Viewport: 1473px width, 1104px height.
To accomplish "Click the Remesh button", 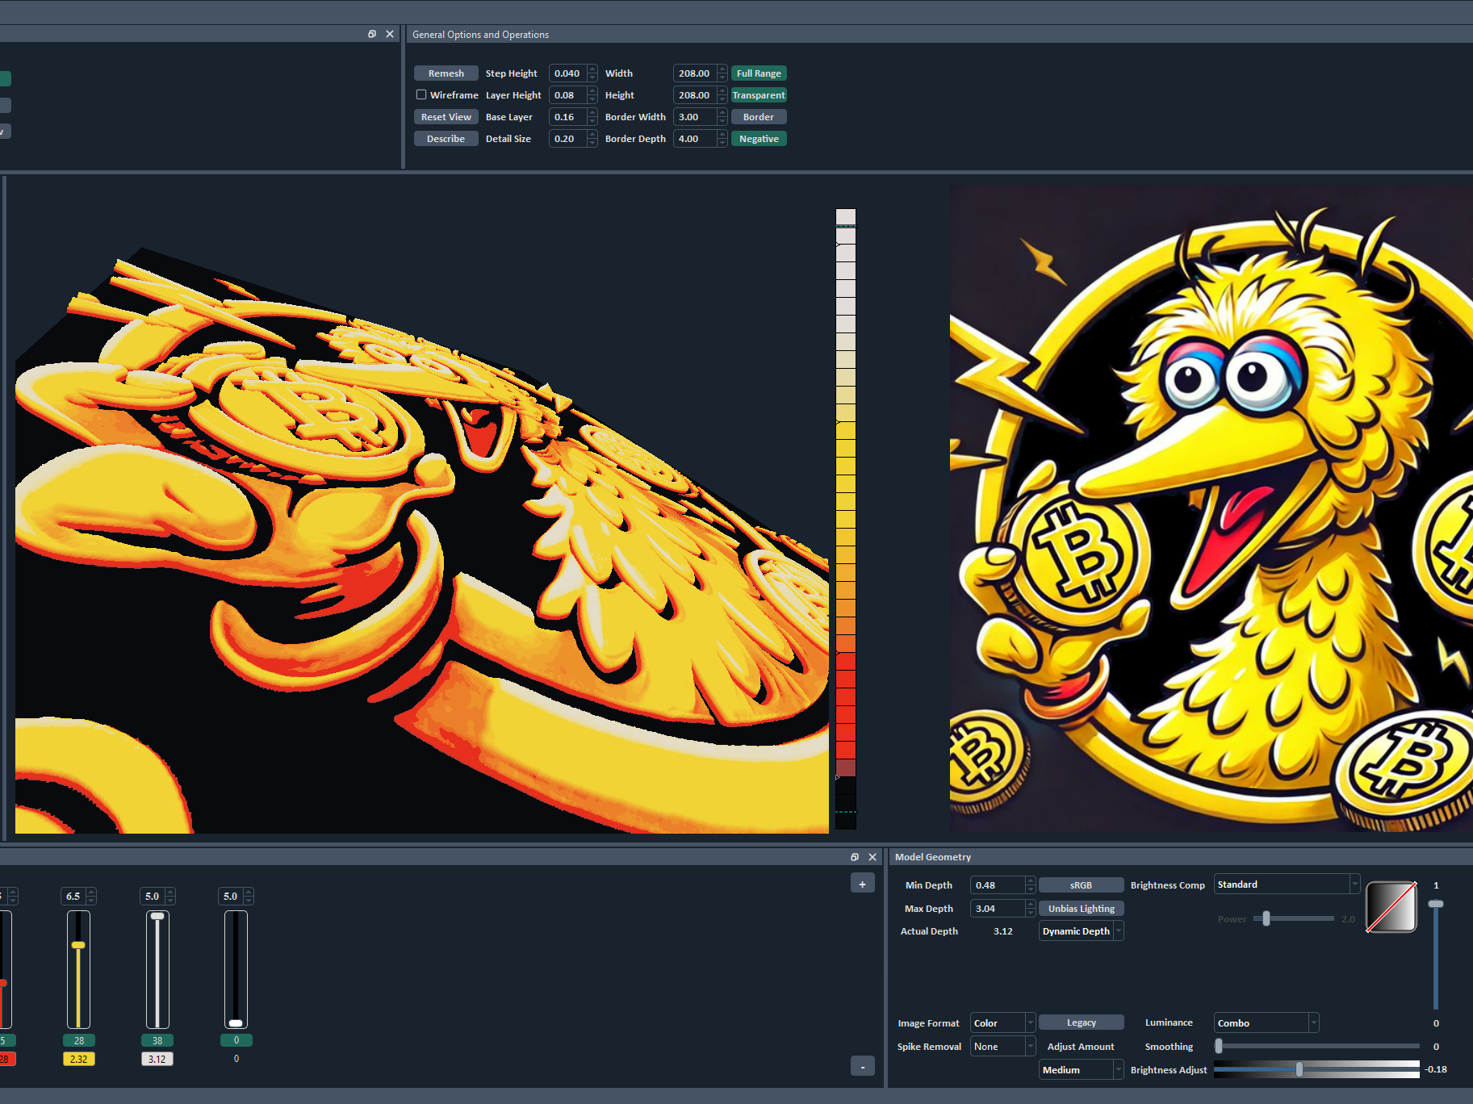I will [x=446, y=73].
